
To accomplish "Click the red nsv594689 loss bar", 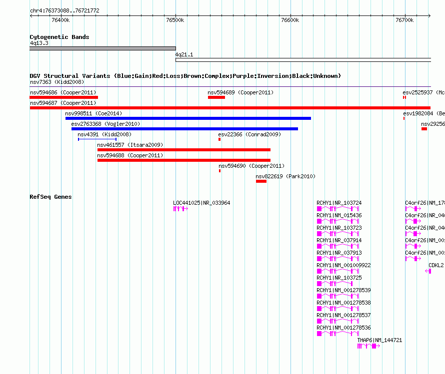I will click(216, 97).
